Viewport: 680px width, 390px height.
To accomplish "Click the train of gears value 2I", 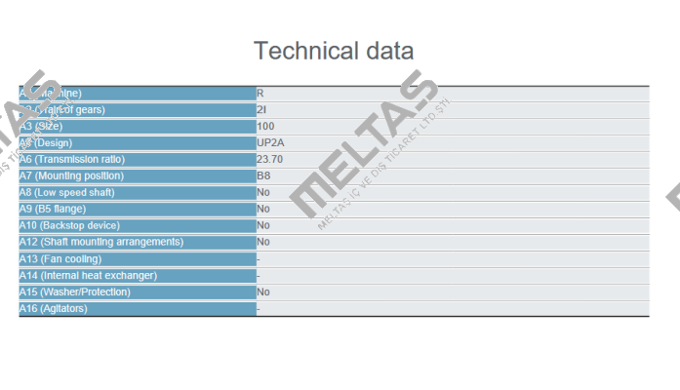I will (261, 109).
